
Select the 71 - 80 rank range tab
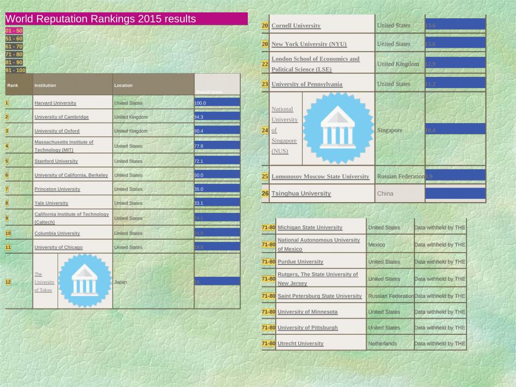tap(14, 54)
